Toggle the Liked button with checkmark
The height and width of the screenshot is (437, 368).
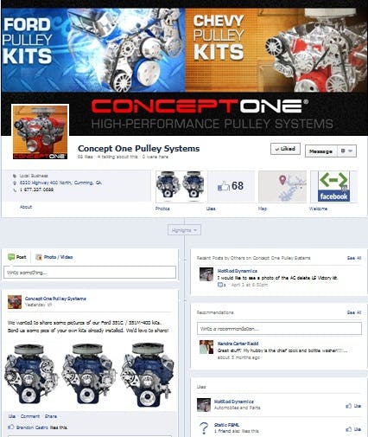click(x=285, y=149)
